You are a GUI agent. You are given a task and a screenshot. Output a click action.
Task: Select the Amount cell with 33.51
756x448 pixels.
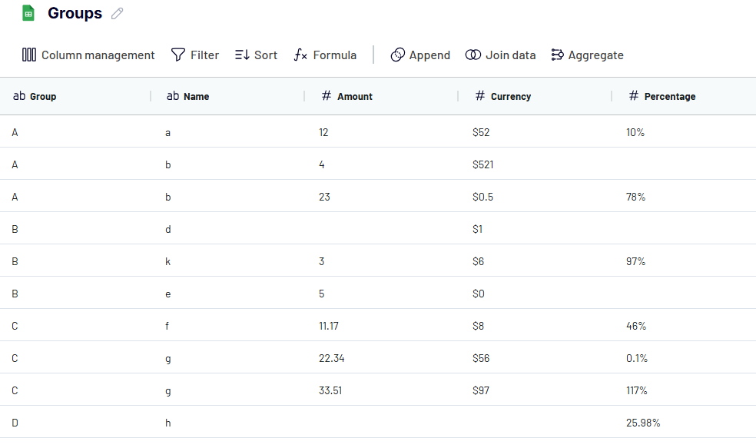[x=330, y=390]
